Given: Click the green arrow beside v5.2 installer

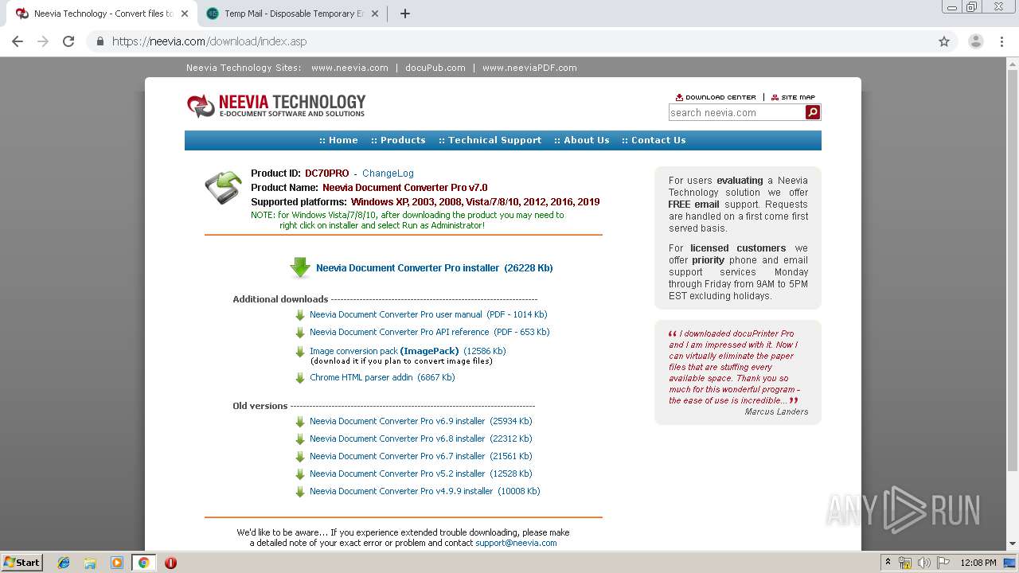Looking at the screenshot, I should pos(300,474).
